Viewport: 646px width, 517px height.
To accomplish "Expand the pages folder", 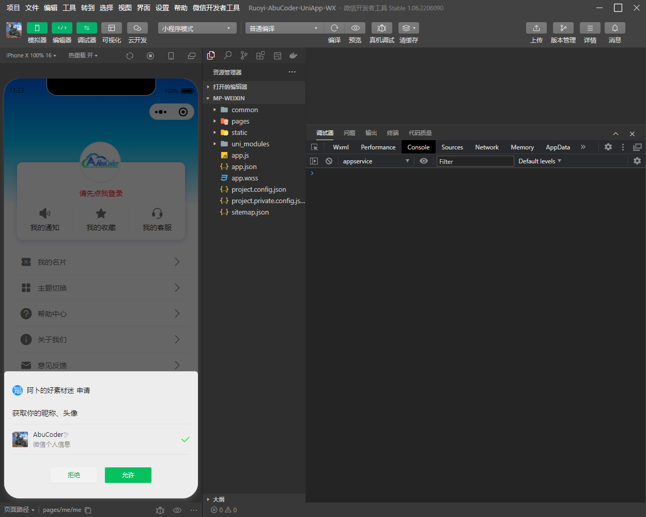I will click(254, 121).
